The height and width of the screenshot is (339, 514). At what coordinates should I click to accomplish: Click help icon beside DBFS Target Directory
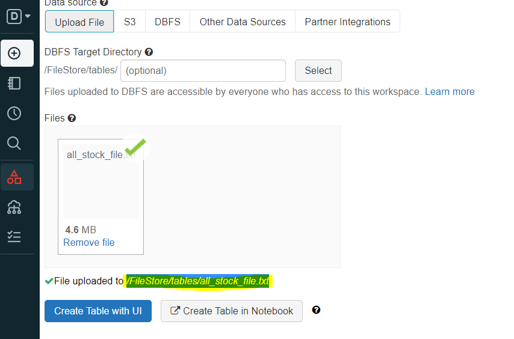click(x=149, y=52)
